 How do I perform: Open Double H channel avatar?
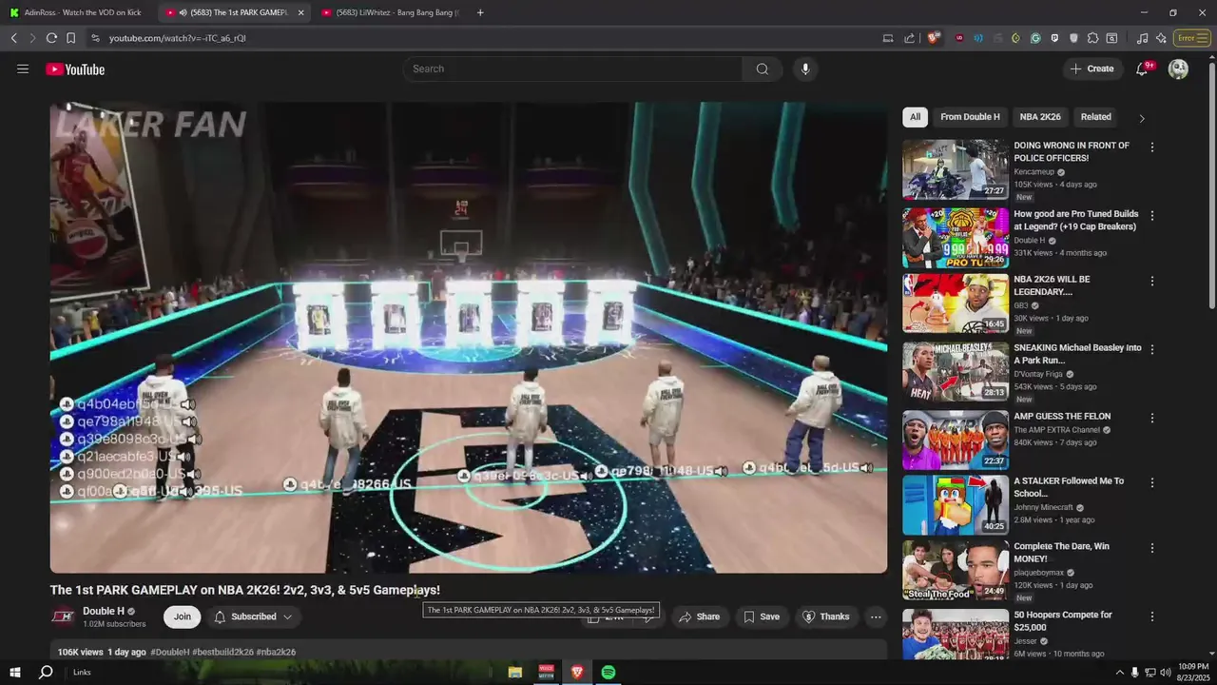tap(63, 616)
